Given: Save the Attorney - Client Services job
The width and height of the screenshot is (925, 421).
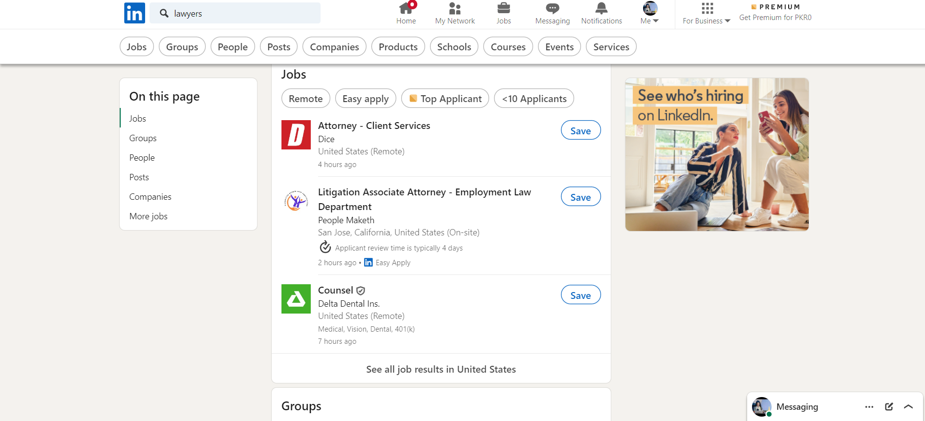Looking at the screenshot, I should point(581,130).
